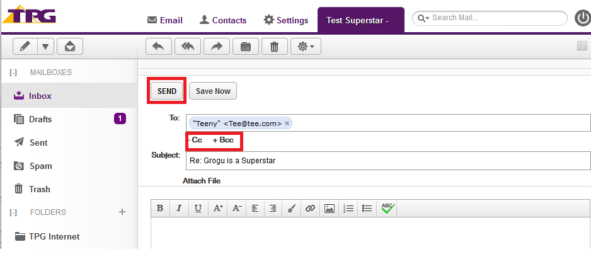
Task: Switch to the Settings tab
Action: tap(285, 20)
